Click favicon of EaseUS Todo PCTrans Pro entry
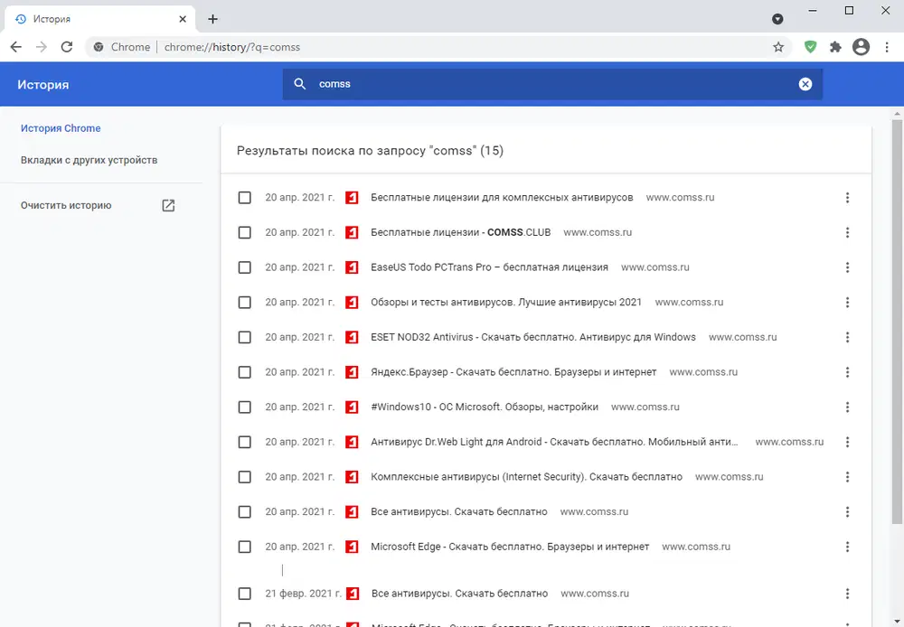The width and height of the screenshot is (904, 627). (x=352, y=267)
